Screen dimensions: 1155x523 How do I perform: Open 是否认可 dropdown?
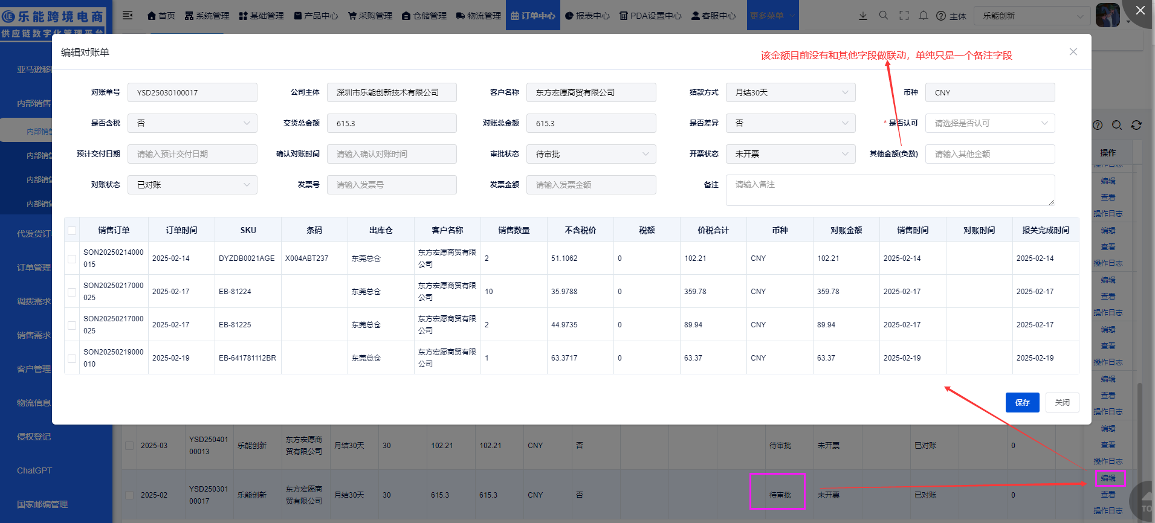[x=990, y=123]
